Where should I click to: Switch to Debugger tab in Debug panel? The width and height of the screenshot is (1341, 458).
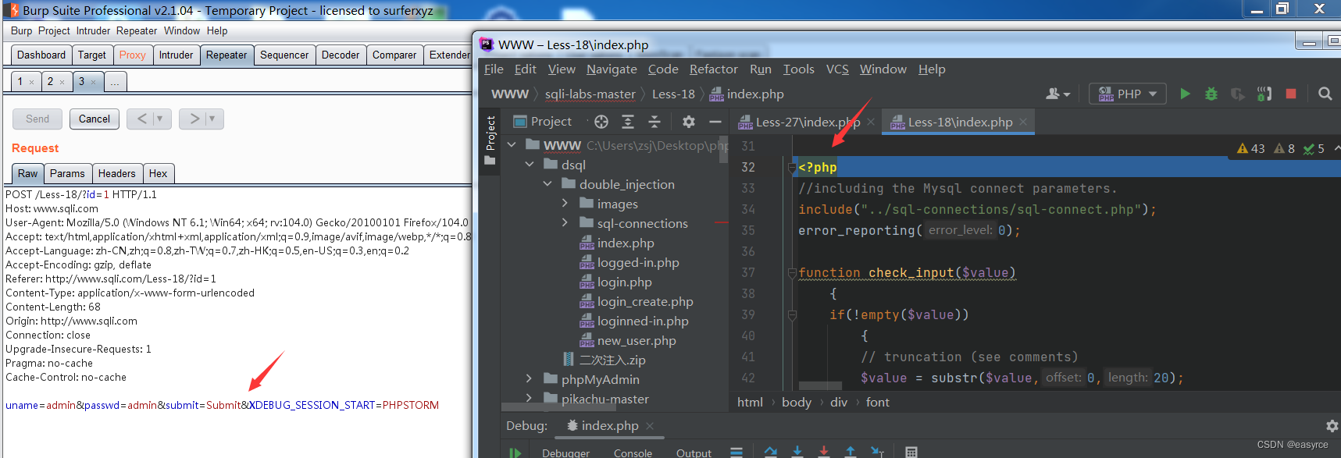coord(565,453)
